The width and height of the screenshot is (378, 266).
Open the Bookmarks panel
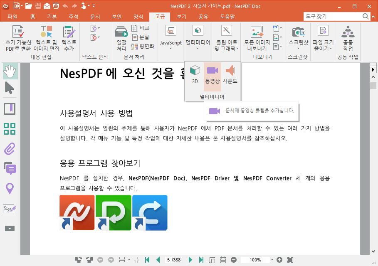(x=10, y=109)
